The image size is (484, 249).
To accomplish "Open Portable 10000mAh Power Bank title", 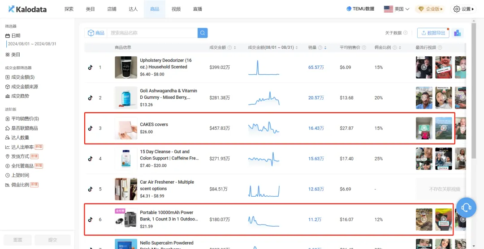I will [x=169, y=216].
